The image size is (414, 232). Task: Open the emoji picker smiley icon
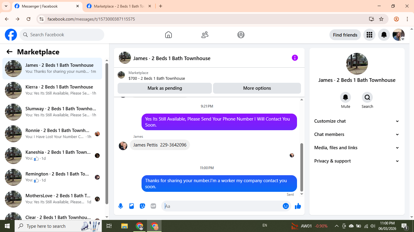point(286,206)
